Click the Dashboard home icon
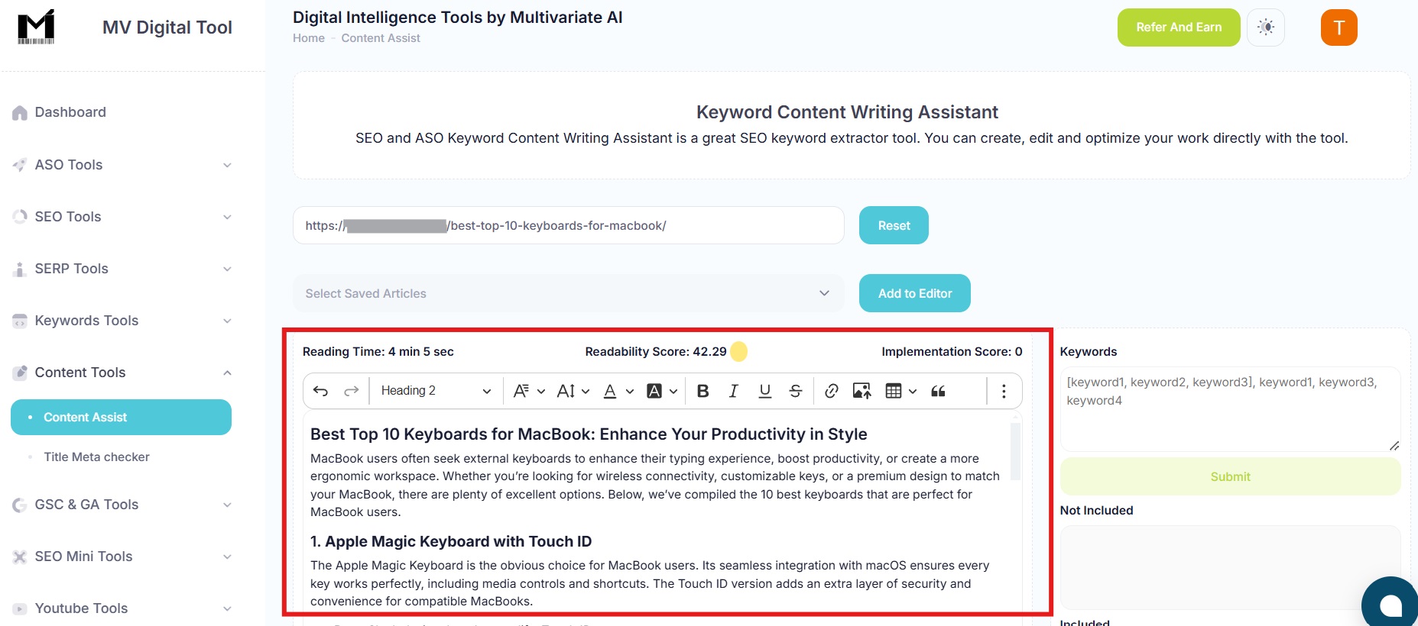 pyautogui.click(x=20, y=113)
